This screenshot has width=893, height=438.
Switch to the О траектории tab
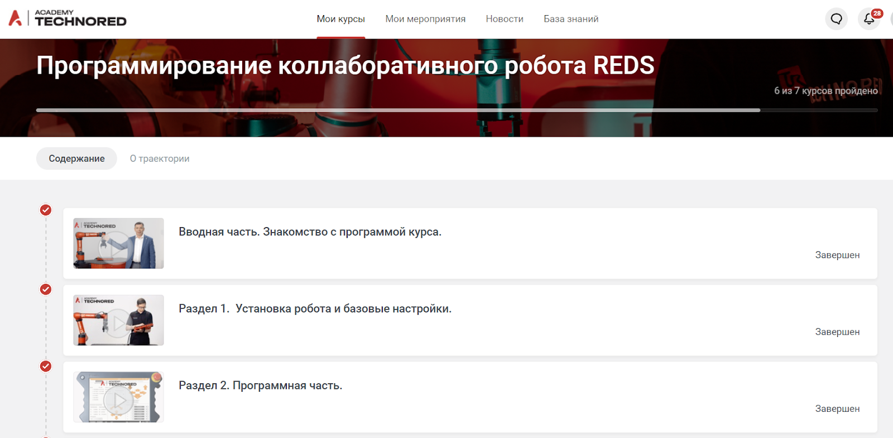tap(160, 158)
